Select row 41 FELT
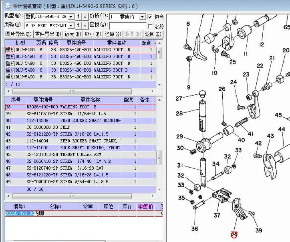 81,127
